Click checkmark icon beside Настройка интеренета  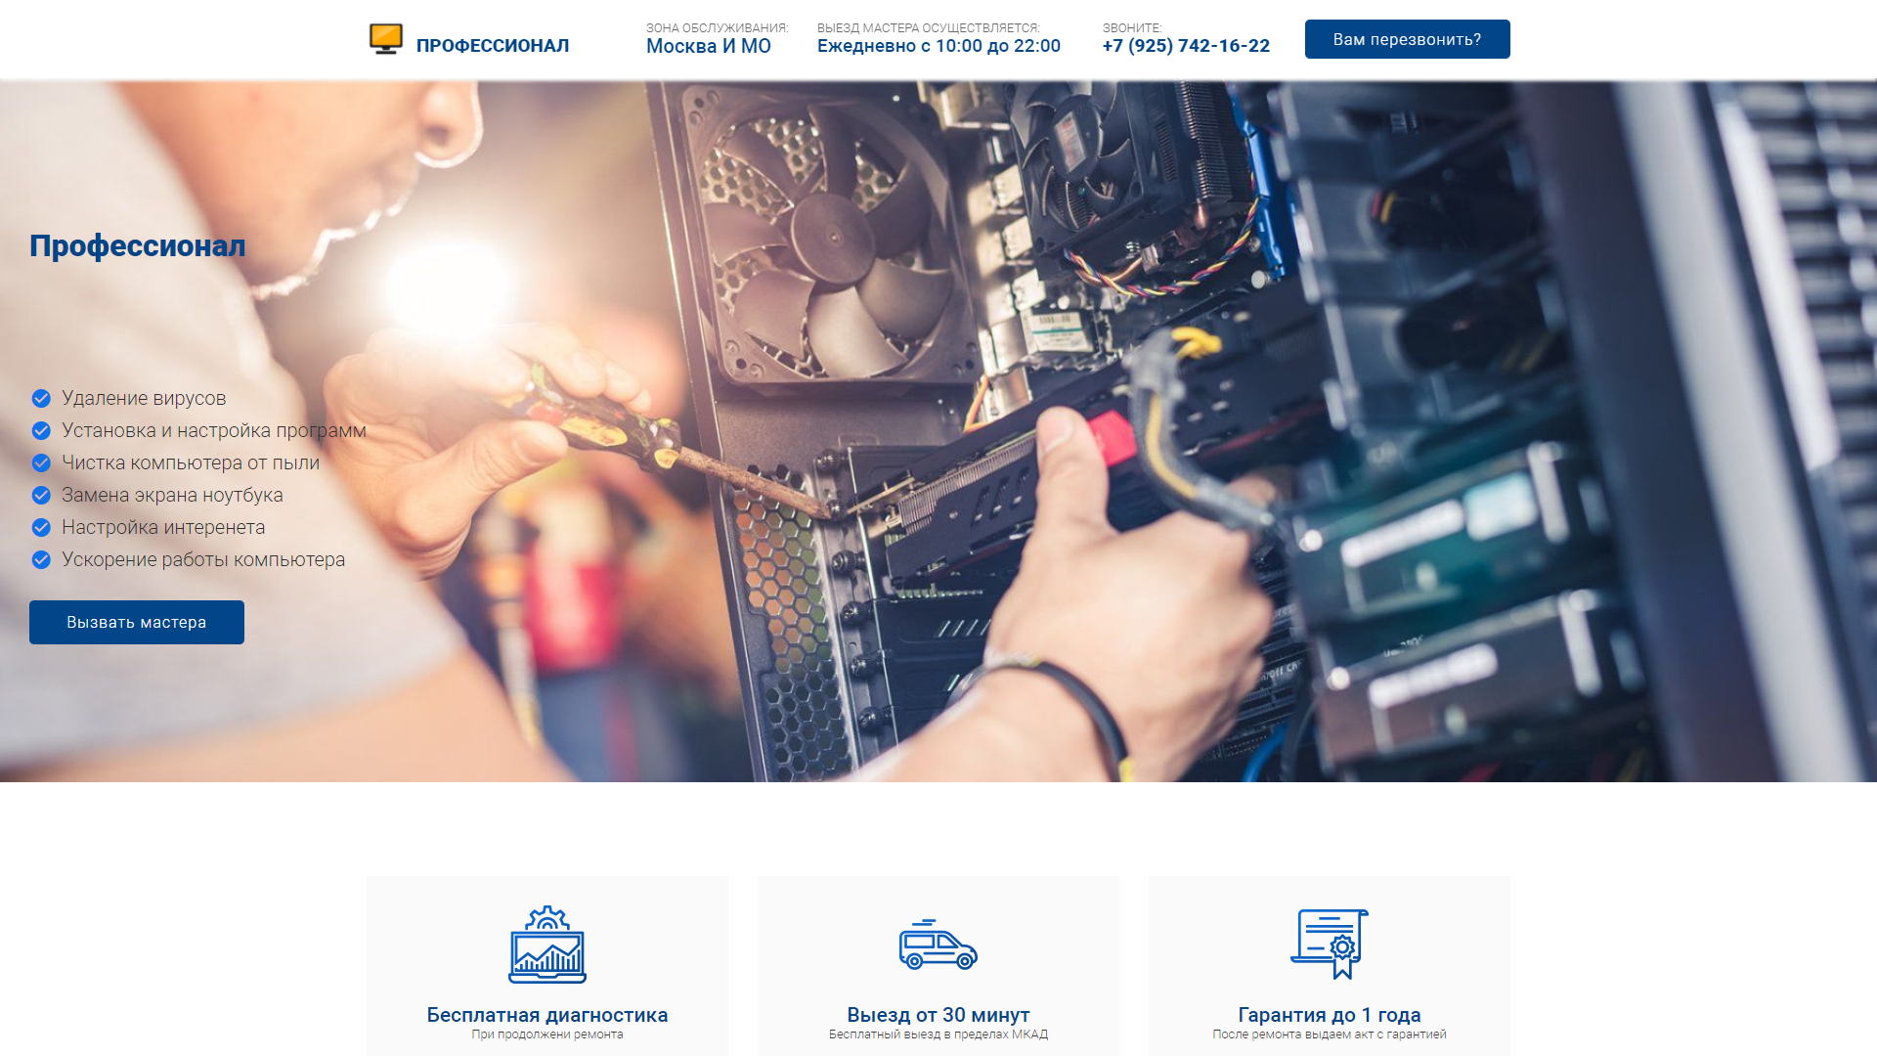click(x=41, y=527)
